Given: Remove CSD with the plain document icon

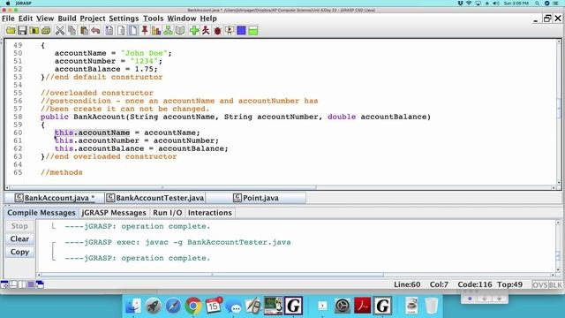Looking at the screenshot, I should pos(121,31).
